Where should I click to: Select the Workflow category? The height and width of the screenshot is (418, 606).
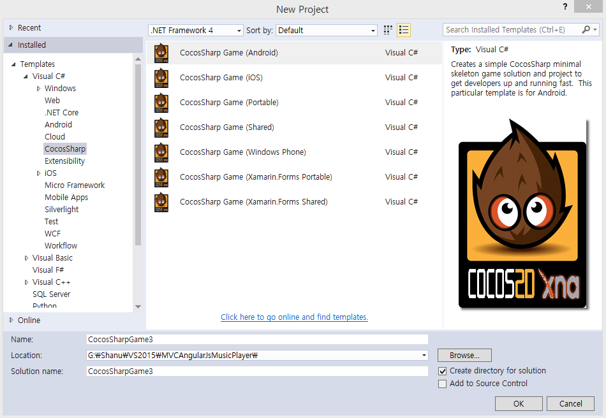coord(61,246)
